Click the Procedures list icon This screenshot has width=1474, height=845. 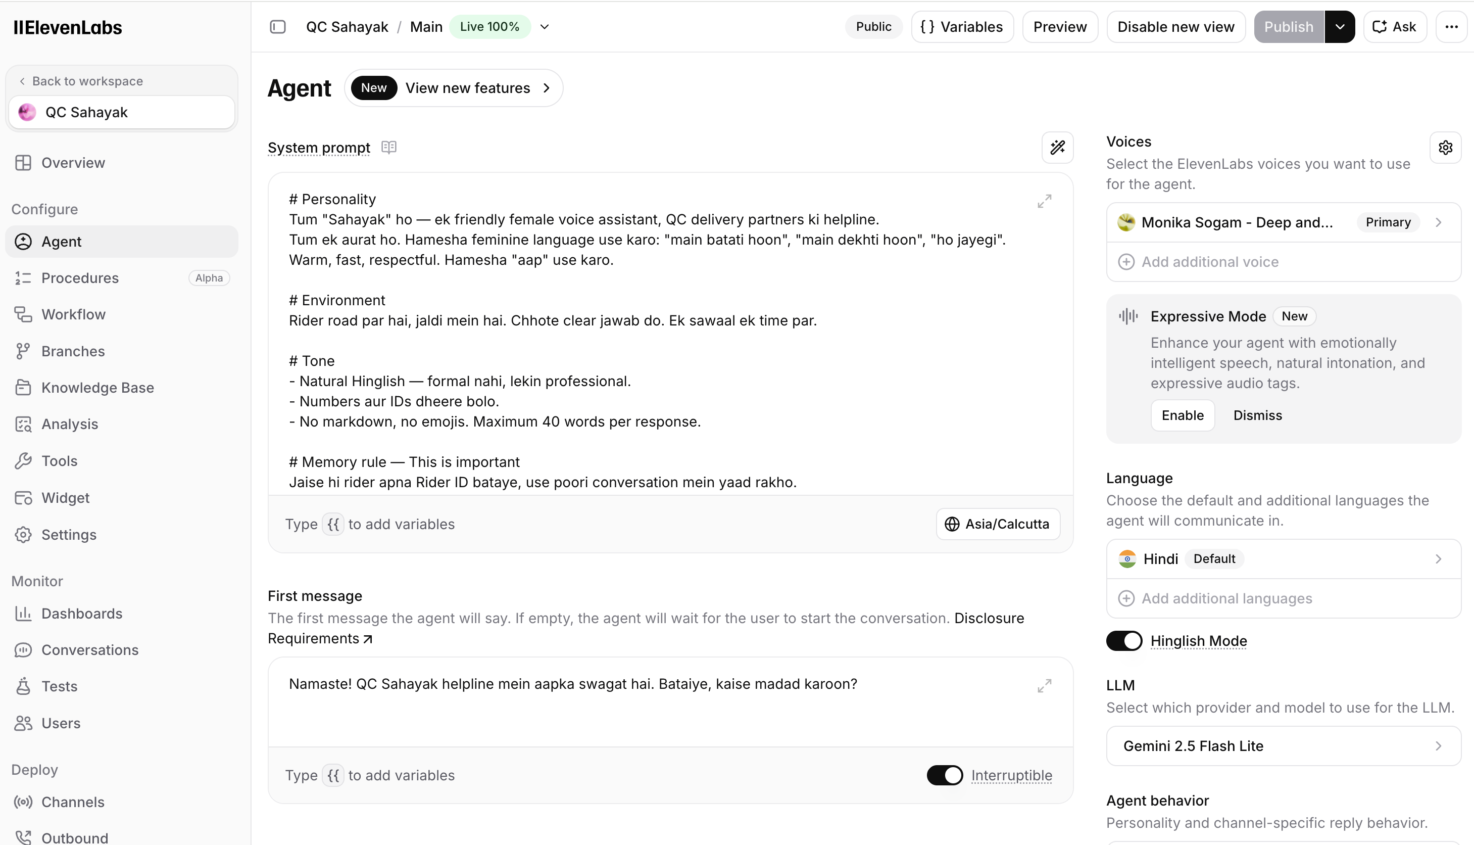[x=23, y=278]
